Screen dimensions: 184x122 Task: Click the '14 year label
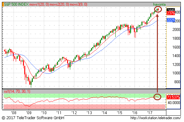[104, 113]
